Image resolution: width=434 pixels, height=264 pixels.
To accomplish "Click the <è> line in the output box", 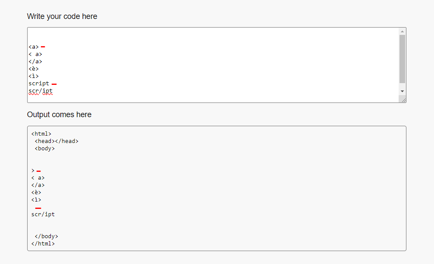I will [x=36, y=193].
